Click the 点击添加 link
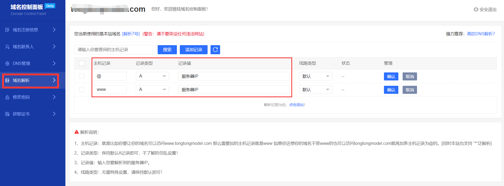 click(296, 105)
